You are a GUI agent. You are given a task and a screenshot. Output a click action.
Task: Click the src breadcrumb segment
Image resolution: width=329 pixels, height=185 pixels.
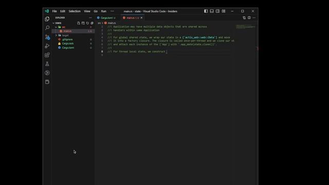pos(99,23)
